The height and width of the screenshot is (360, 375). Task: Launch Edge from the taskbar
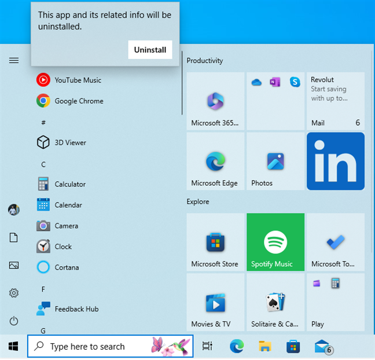(x=237, y=346)
